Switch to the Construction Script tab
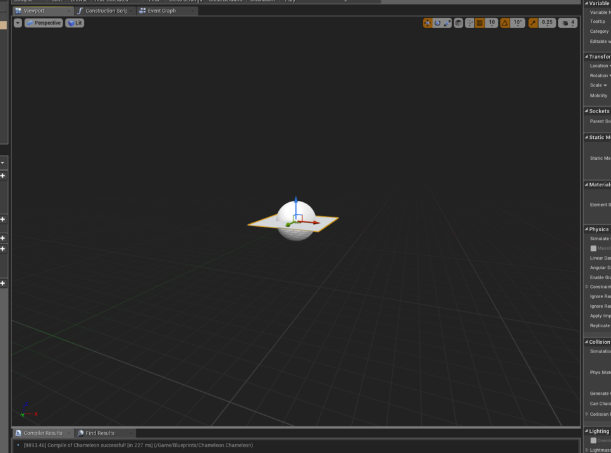 [106, 11]
